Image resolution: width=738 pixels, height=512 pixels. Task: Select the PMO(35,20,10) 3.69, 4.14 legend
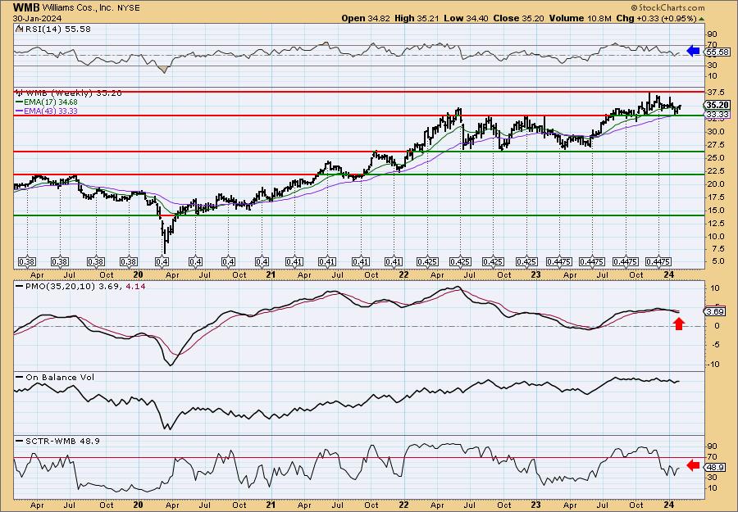(x=80, y=285)
